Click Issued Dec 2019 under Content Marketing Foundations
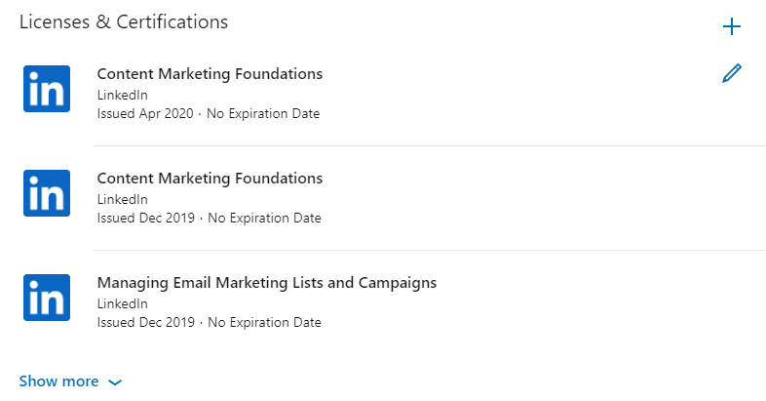 tap(145, 219)
